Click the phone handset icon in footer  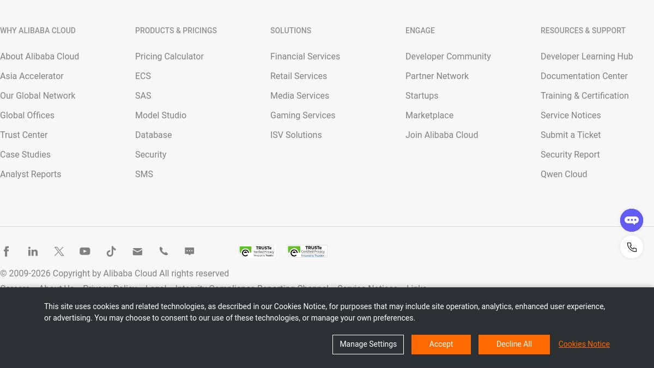click(163, 251)
